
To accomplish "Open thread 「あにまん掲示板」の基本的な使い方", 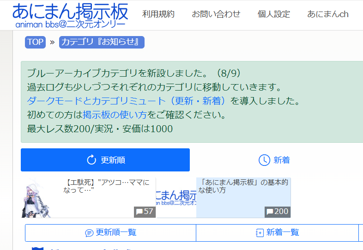I will (x=243, y=186).
